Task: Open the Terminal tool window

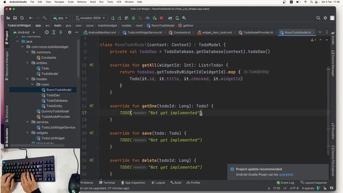Action: click(x=107, y=182)
